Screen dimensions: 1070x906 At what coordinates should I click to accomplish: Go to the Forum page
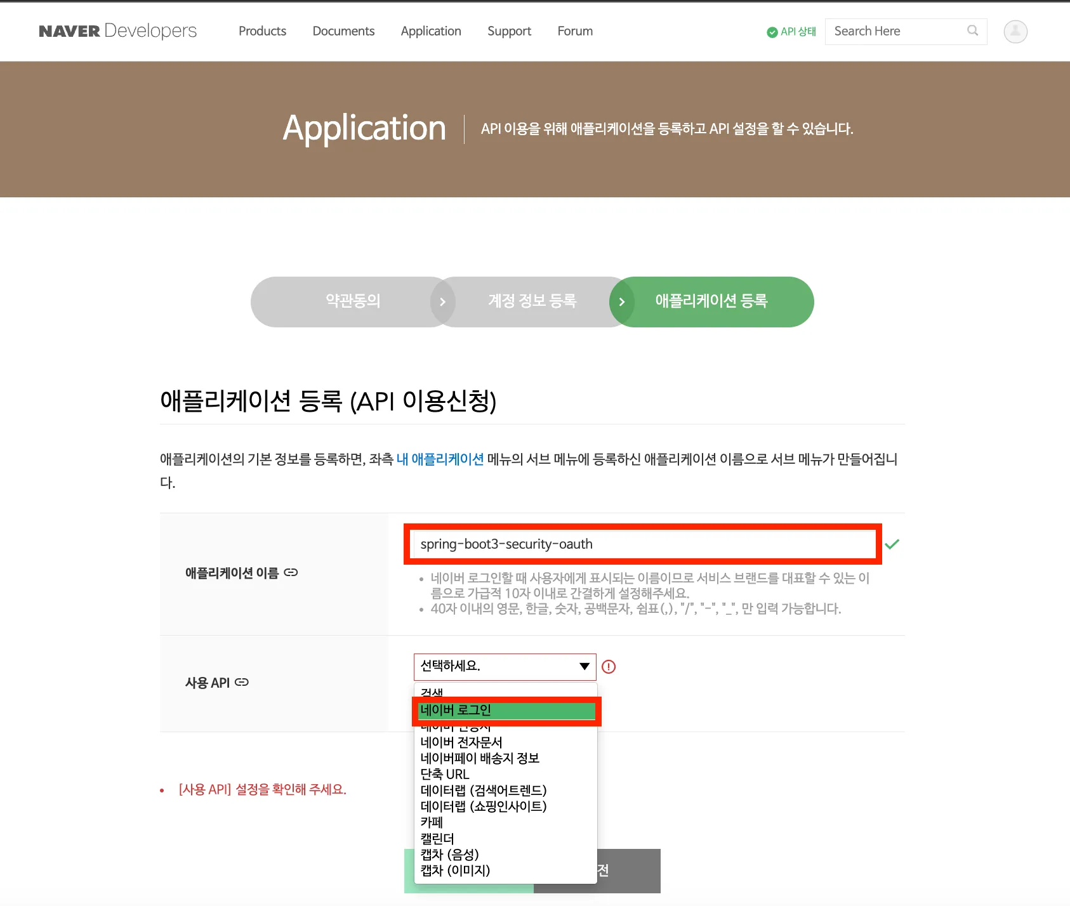[x=575, y=31]
